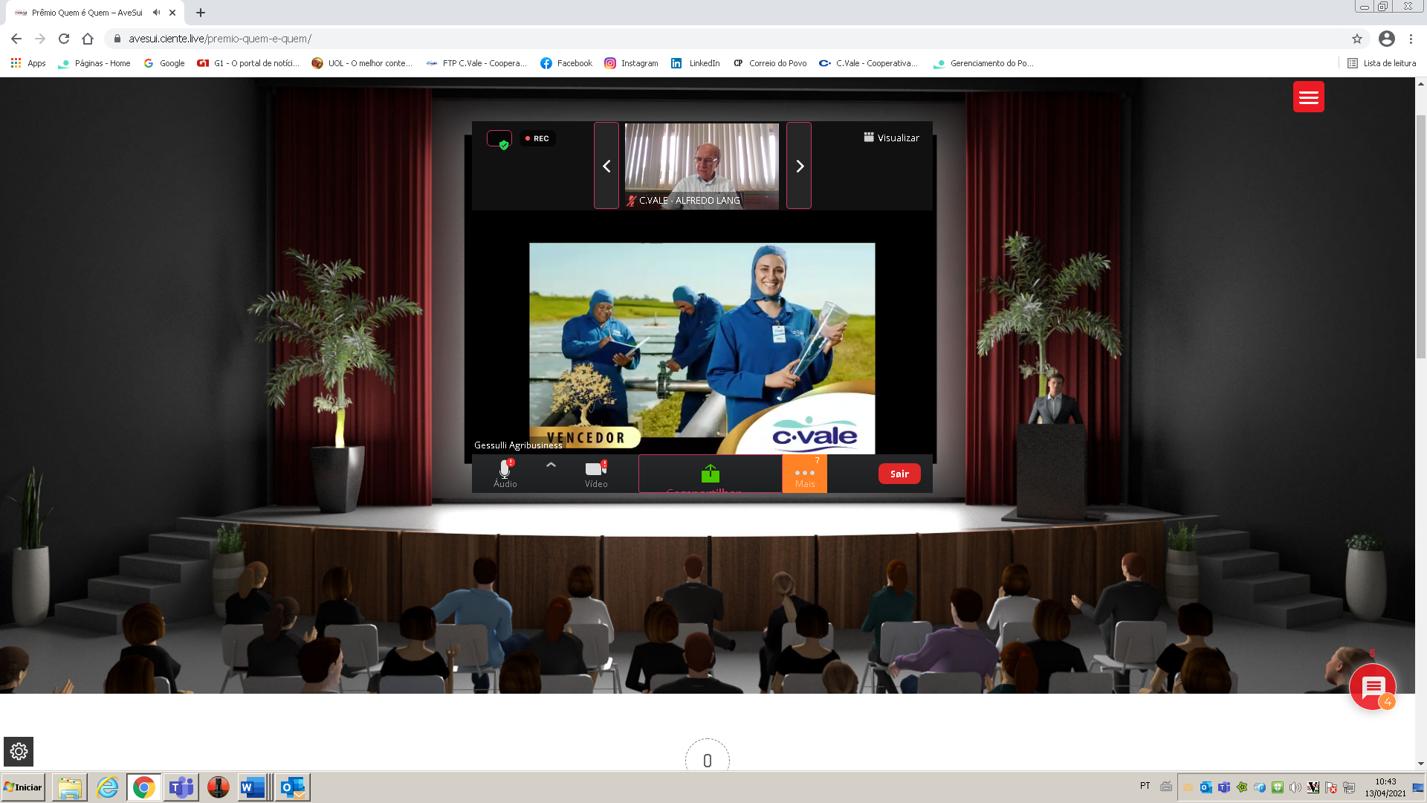1427x803 pixels.
Task: Show next participant with right arrow
Action: pyautogui.click(x=799, y=166)
